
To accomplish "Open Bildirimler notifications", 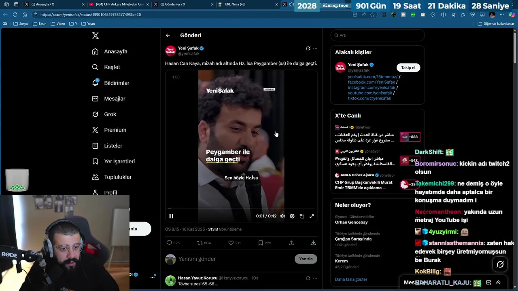I will [x=110, y=83].
